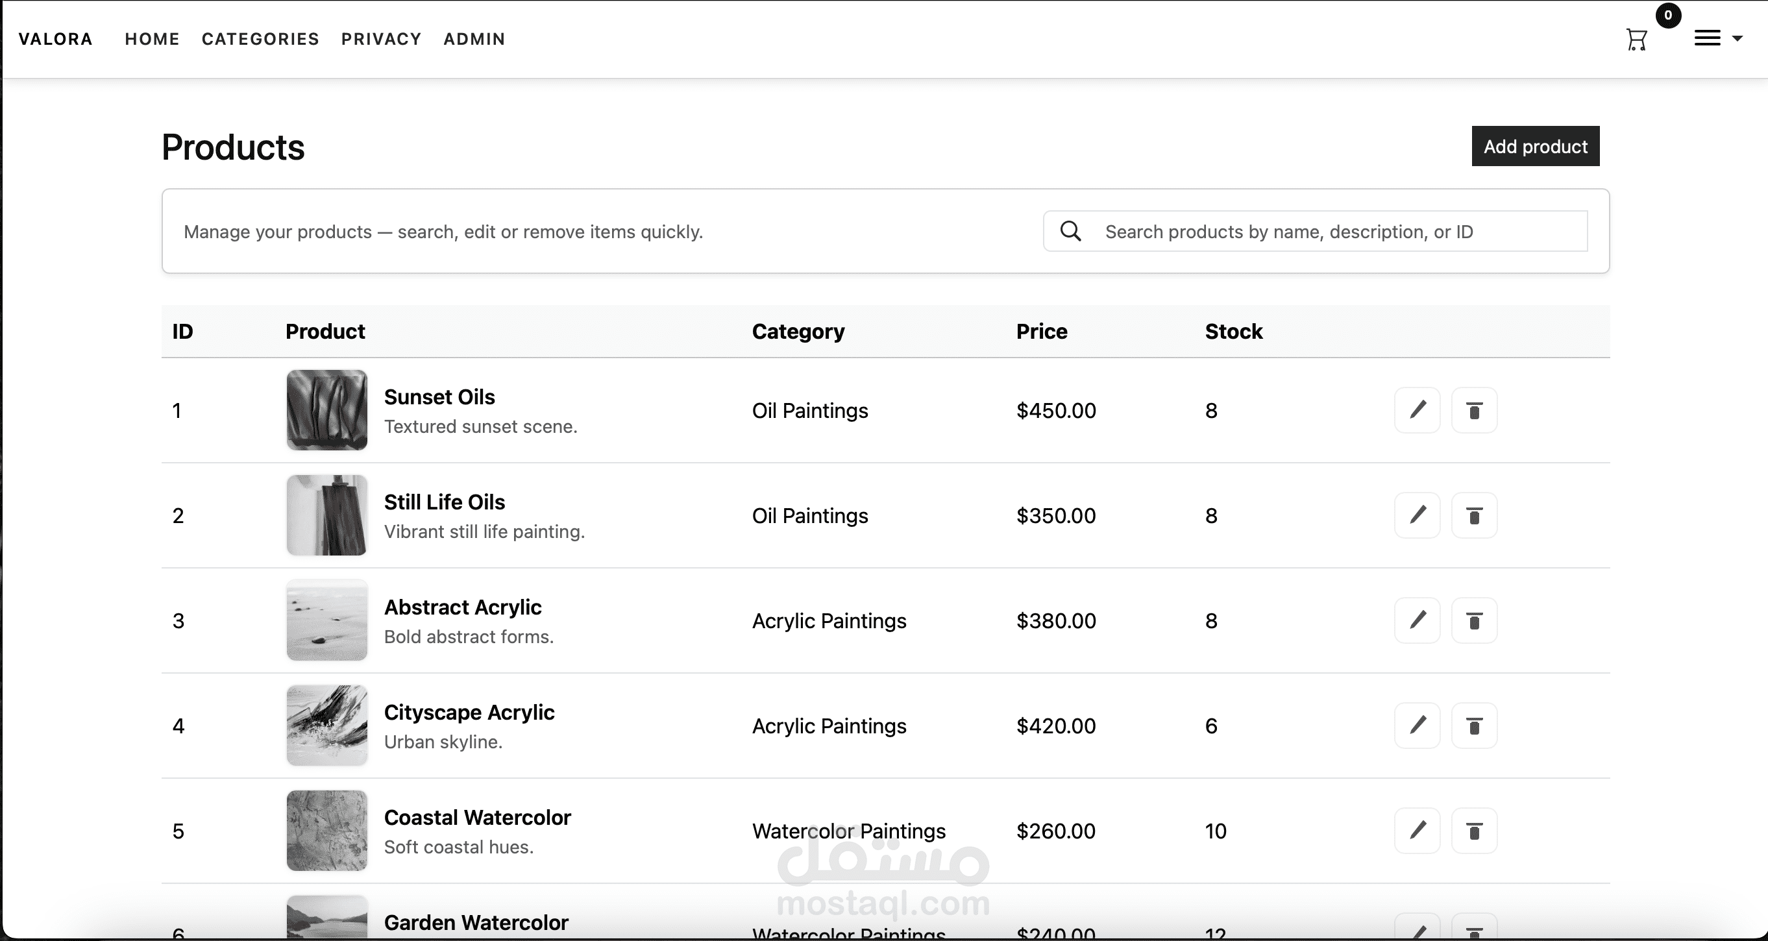1768x941 pixels.
Task: Edit the Coastal Watercolor product
Action: [x=1418, y=831]
